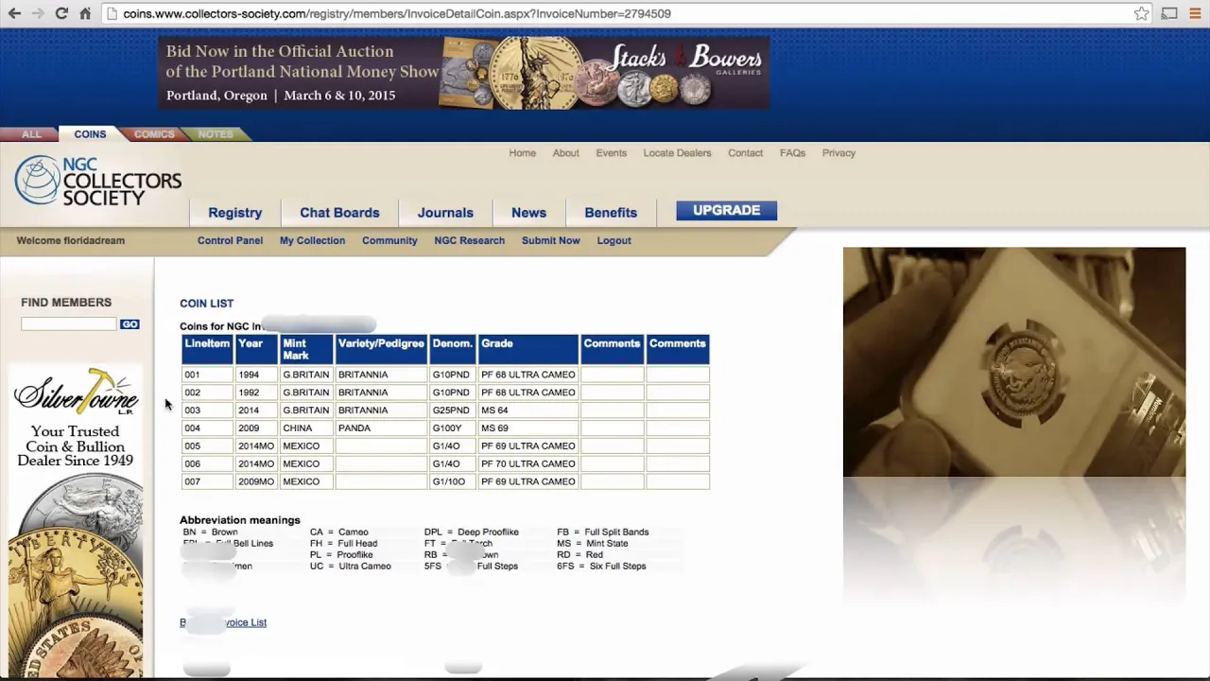Click the browser forward arrow
Screen dimensions: 1210x681
[x=38, y=13]
